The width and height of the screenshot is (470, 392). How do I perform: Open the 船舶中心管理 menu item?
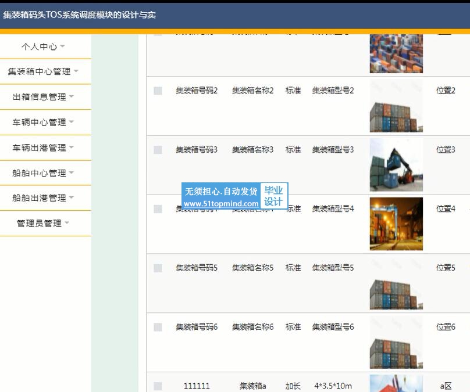[43, 172]
